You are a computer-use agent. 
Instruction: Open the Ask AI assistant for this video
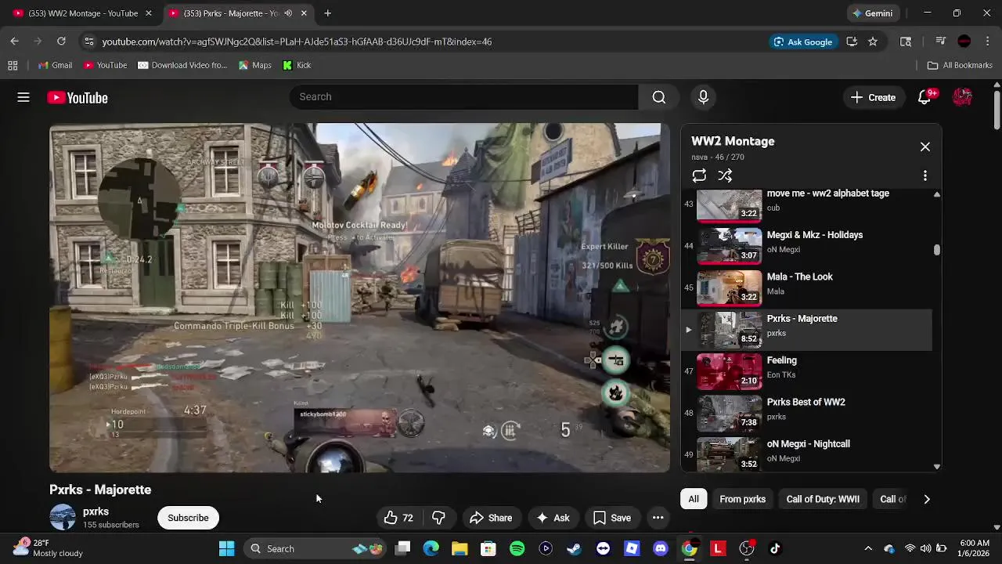tap(552, 518)
